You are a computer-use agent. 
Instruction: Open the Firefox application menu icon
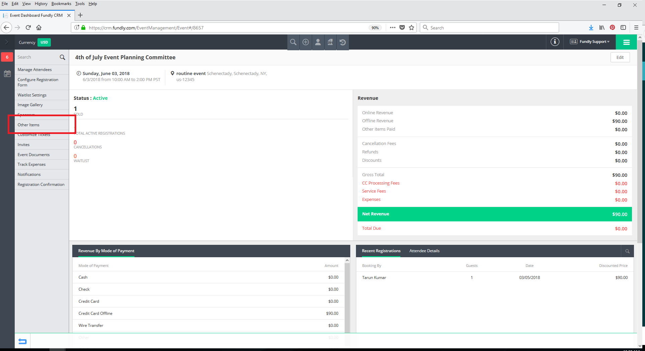click(636, 27)
